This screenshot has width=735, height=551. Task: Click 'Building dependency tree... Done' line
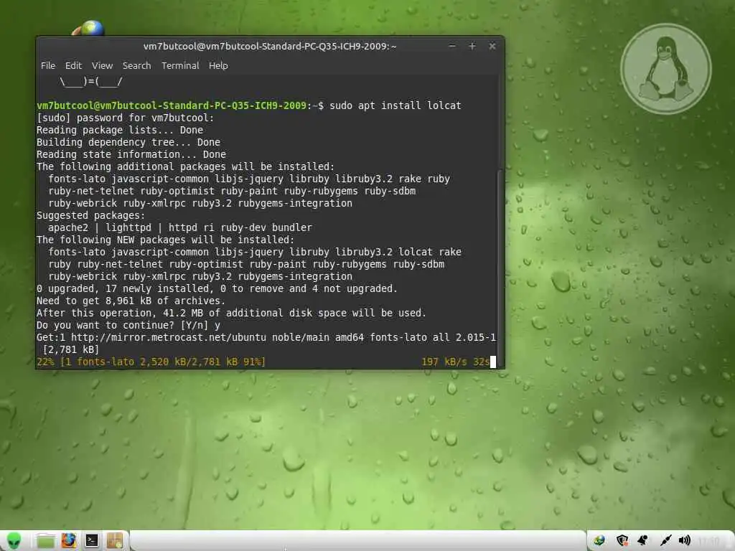tap(128, 142)
